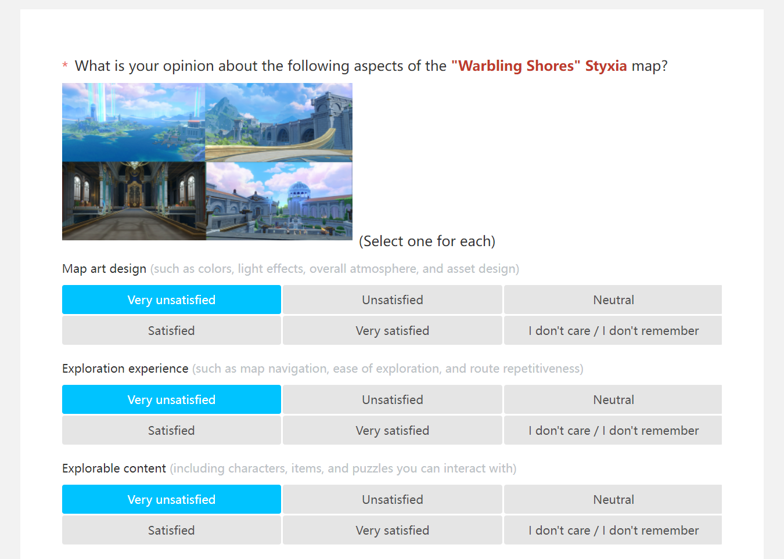Select Unsatisfied for Exploration experience

pos(393,399)
